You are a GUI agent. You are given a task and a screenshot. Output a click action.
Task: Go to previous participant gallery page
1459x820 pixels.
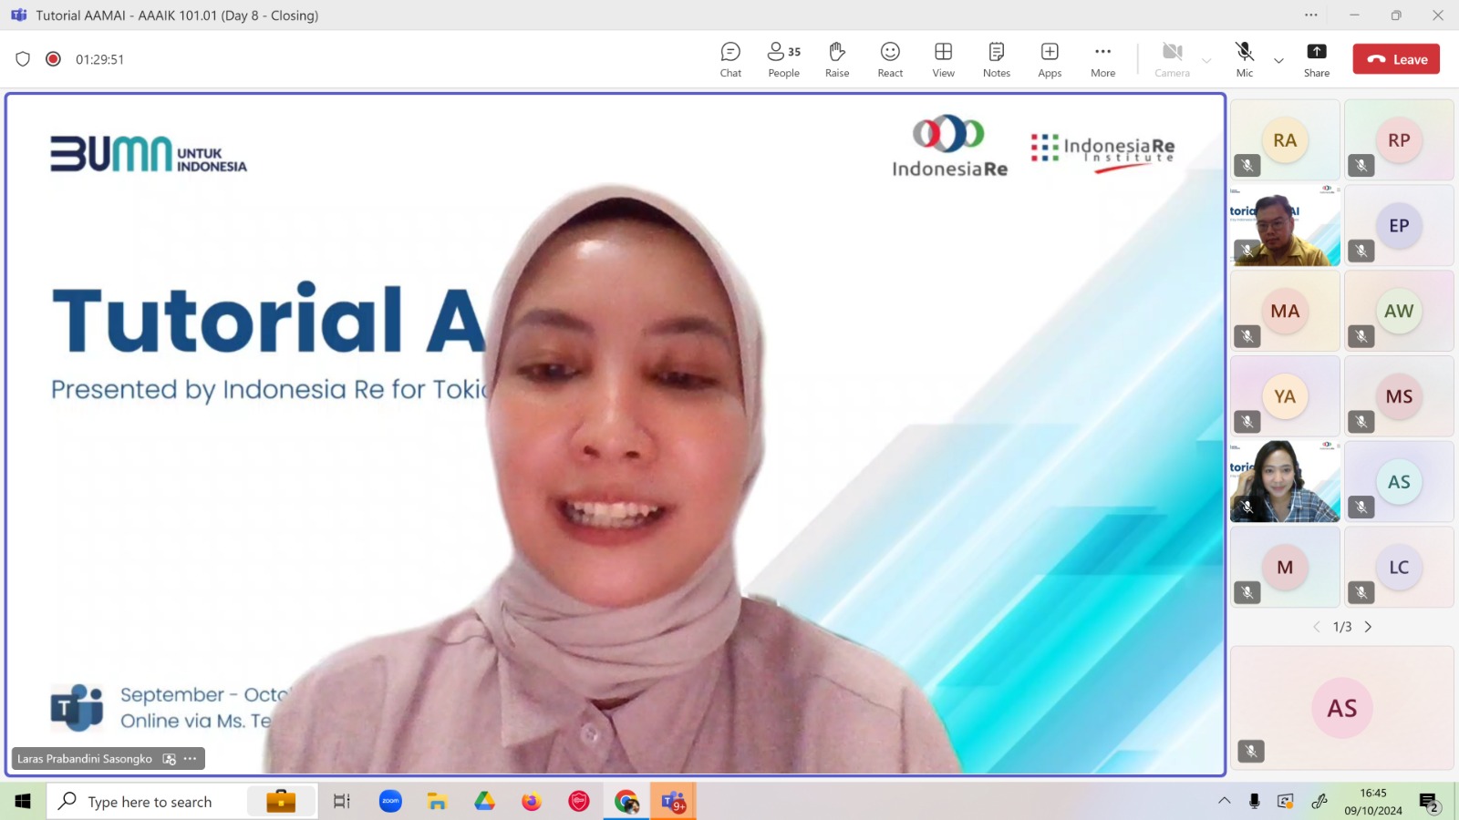pyautogui.click(x=1317, y=627)
